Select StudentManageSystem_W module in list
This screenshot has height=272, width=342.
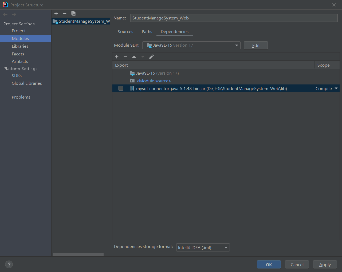tap(81, 21)
